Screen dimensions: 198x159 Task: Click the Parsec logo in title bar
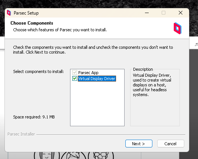[9, 13]
